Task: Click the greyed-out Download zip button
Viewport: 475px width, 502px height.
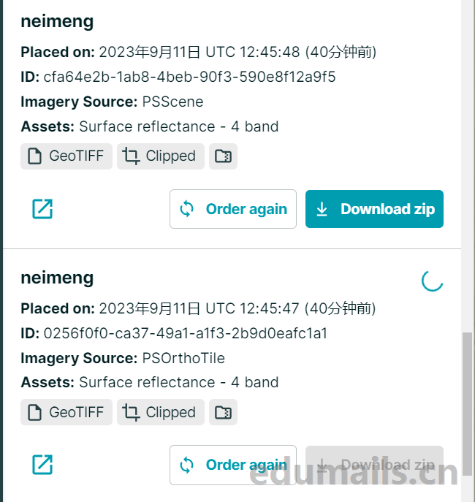Action: 374,464
